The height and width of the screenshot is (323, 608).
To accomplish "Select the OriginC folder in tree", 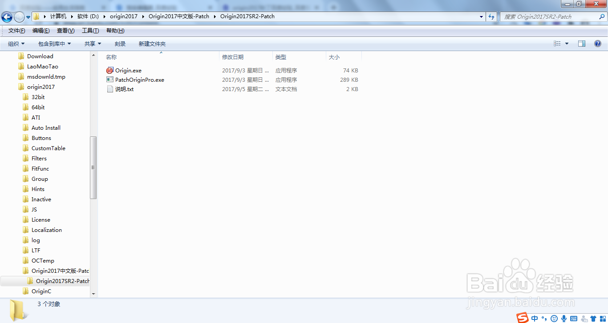I will (x=41, y=291).
